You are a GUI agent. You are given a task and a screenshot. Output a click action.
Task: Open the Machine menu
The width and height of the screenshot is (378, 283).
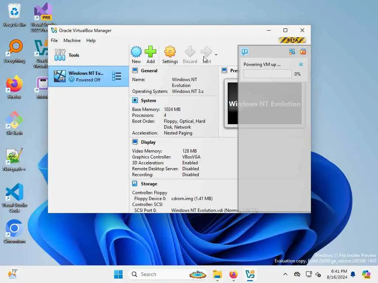click(72, 41)
